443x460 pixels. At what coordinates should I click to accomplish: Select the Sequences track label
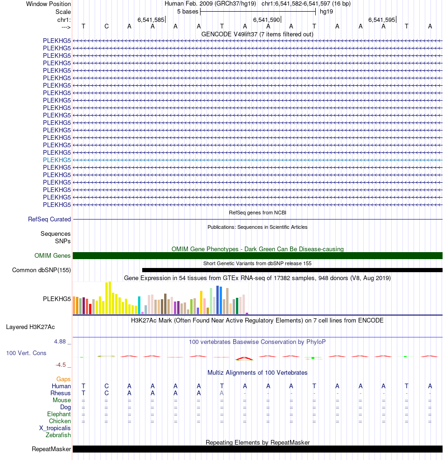(x=55, y=233)
